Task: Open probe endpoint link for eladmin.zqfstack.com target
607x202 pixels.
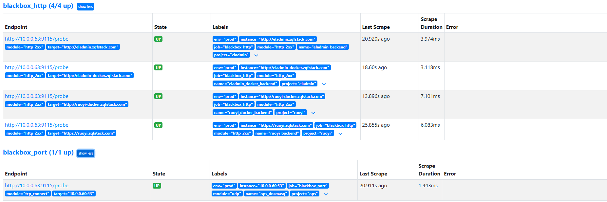Action: pos(37,39)
